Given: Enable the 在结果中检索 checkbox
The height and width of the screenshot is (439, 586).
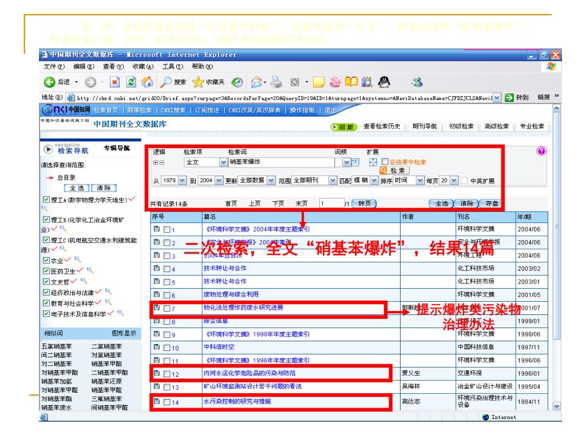Looking at the screenshot, I should (x=385, y=162).
